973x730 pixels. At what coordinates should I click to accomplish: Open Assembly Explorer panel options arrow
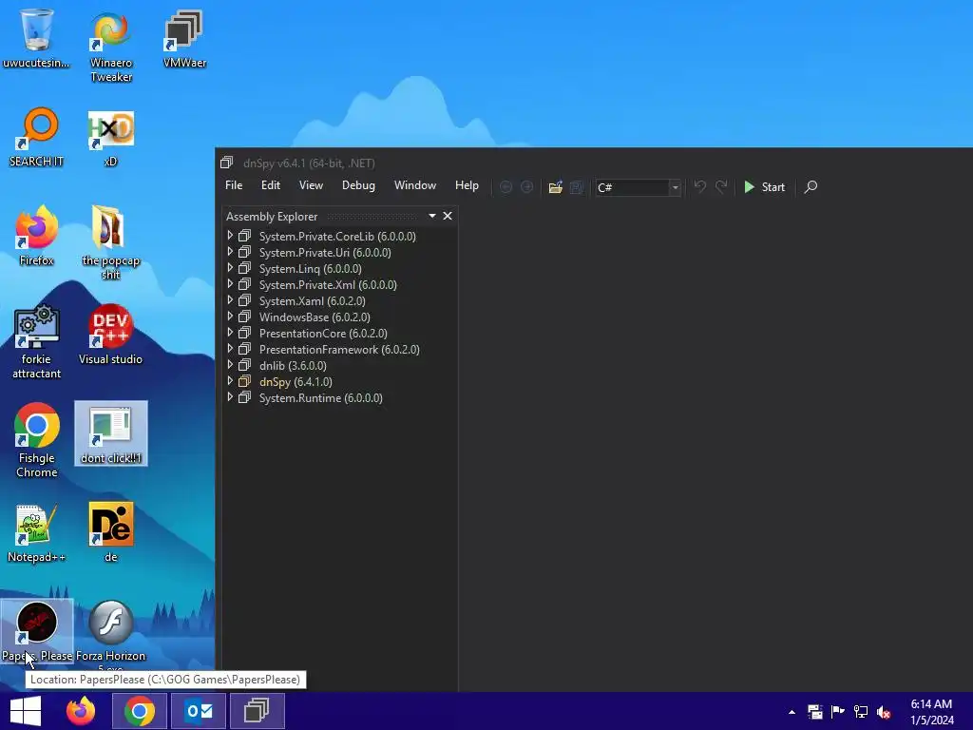[x=432, y=216]
